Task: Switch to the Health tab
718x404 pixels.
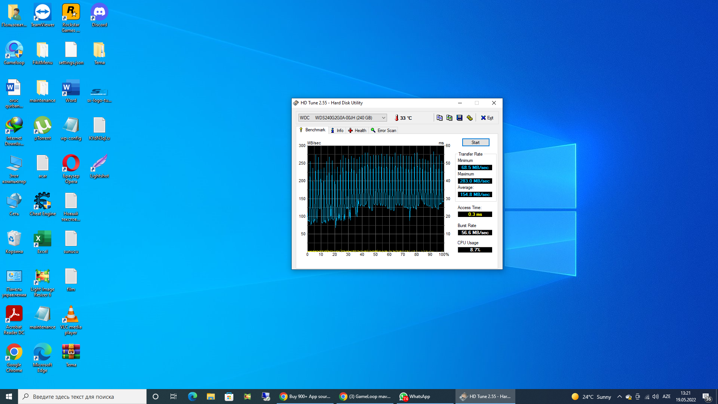Action: [x=357, y=131]
